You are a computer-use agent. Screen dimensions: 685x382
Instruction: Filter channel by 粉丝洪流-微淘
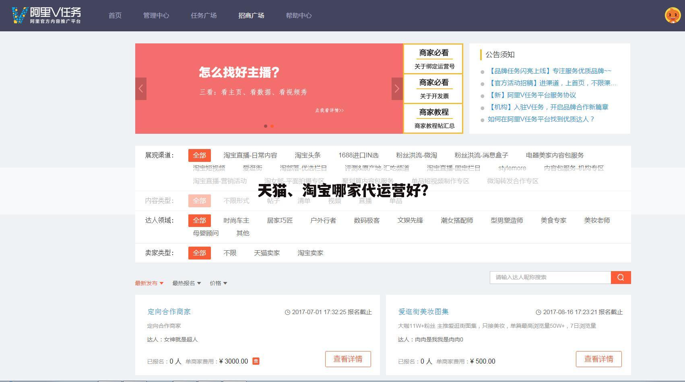417,155
